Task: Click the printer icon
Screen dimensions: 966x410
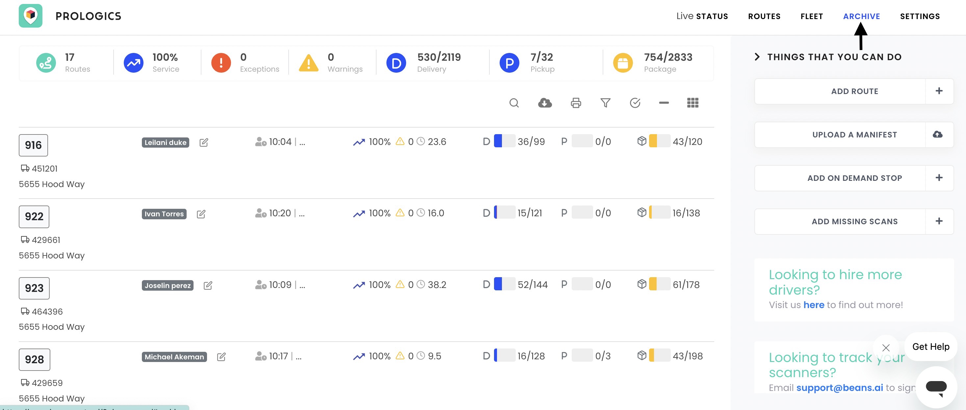Action: click(x=576, y=103)
